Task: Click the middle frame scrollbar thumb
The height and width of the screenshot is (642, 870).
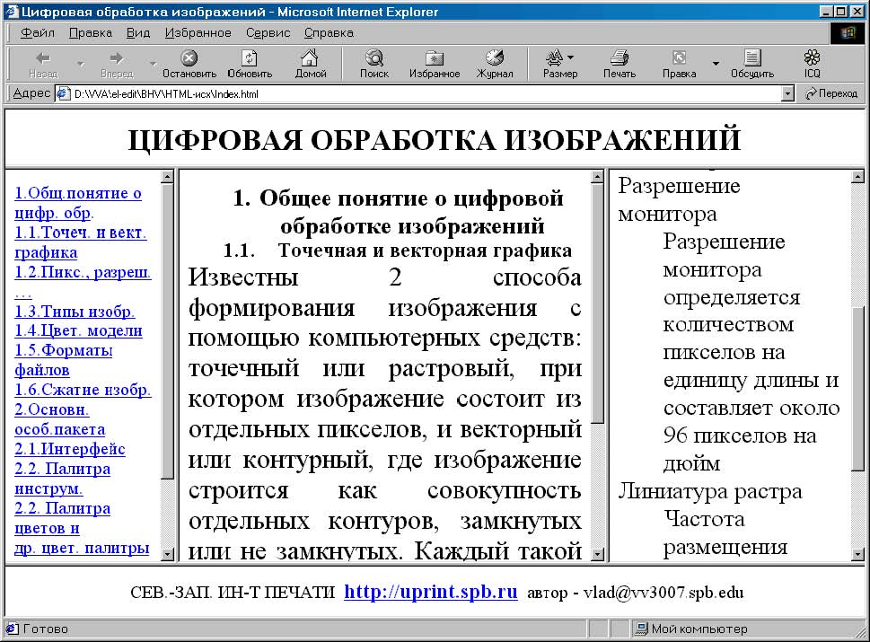Action: [x=598, y=303]
